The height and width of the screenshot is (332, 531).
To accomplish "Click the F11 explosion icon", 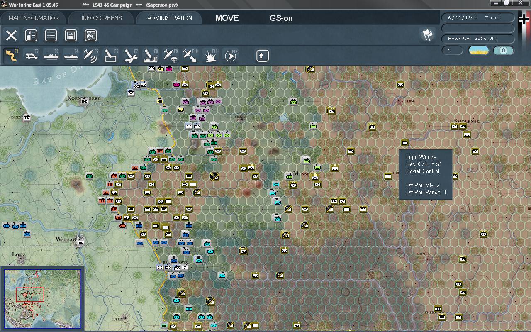I will pos(210,56).
